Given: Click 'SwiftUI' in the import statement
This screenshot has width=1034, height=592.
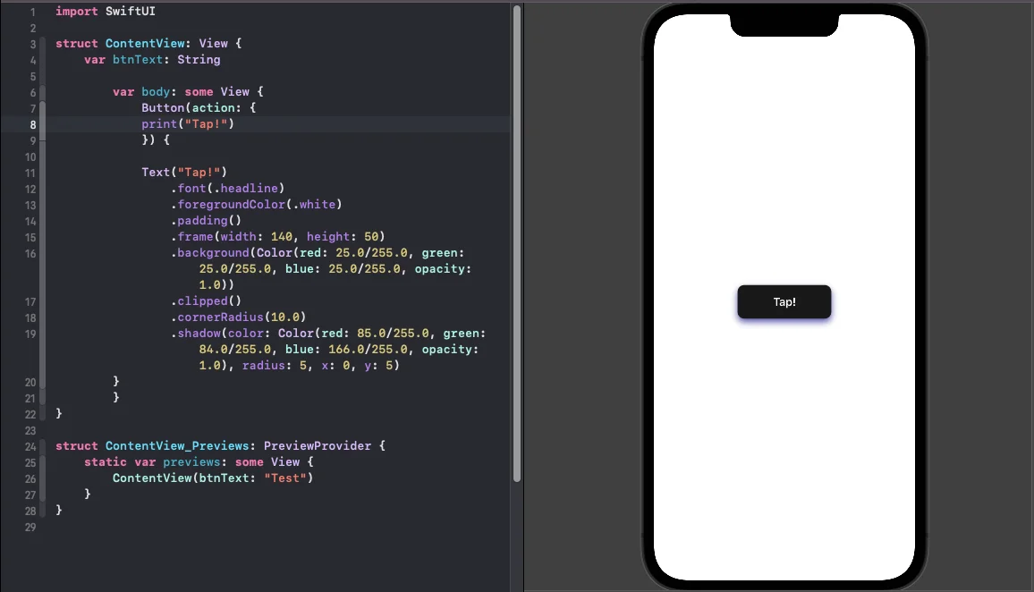Looking at the screenshot, I should [x=131, y=12].
